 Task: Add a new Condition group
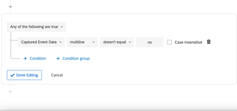point(76,59)
